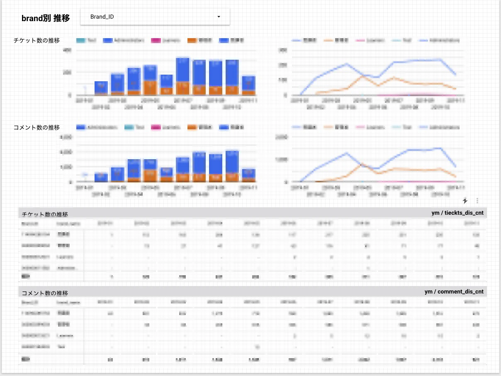Open the Brand_ID dropdown filter

tap(155, 17)
